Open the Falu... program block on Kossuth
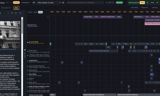The height and width of the screenshot is (96, 160). [86, 44]
